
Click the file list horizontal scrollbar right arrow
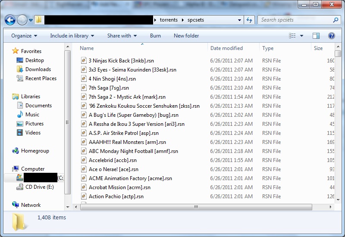[330, 207]
